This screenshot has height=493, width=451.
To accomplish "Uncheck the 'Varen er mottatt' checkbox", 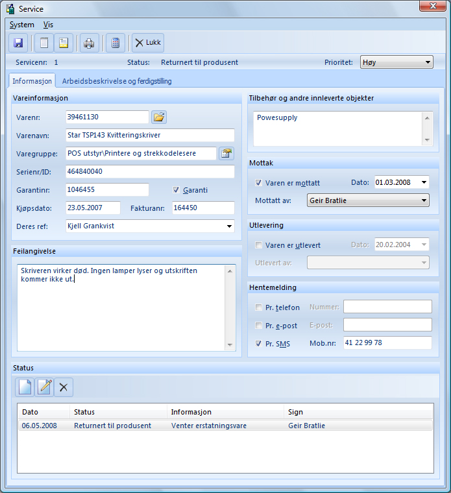I will pyautogui.click(x=259, y=183).
